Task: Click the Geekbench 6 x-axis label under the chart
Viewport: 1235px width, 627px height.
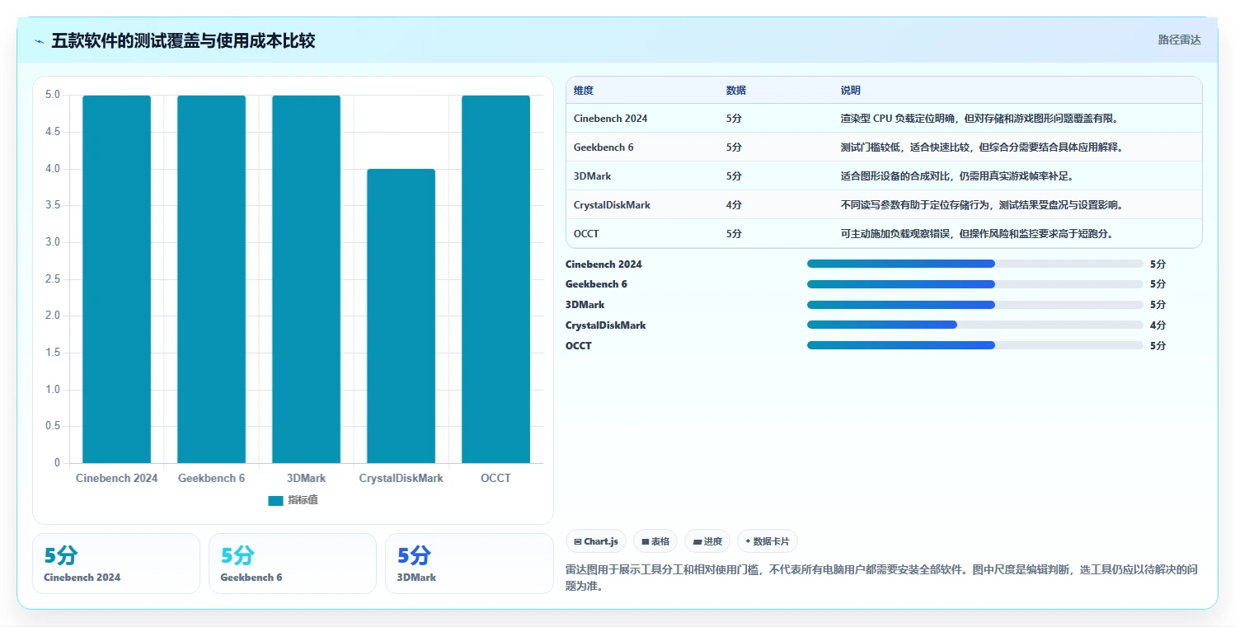Action: (x=211, y=479)
